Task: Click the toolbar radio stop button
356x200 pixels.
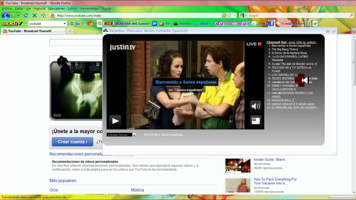Action: coord(217,24)
